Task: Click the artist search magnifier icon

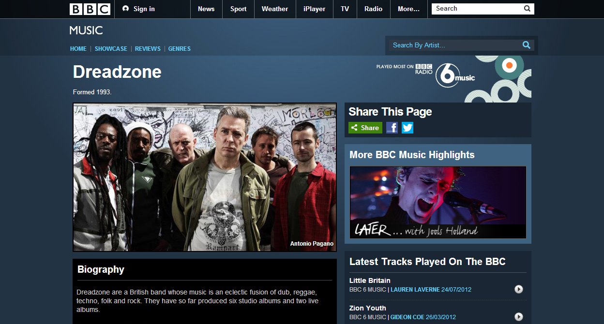Action: (527, 45)
